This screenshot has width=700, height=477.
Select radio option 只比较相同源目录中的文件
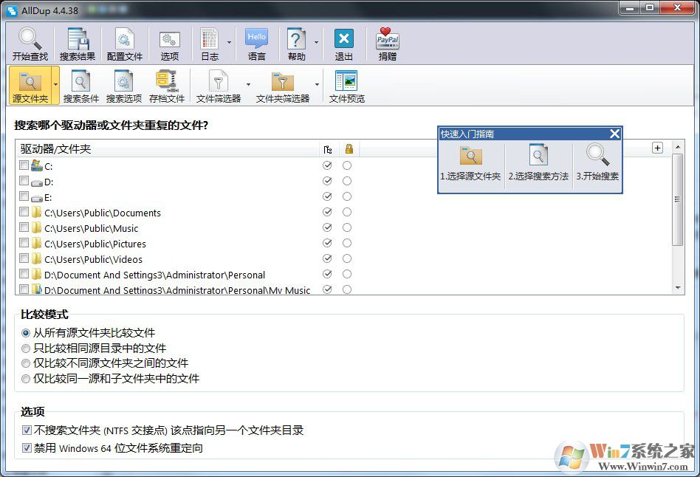point(26,348)
